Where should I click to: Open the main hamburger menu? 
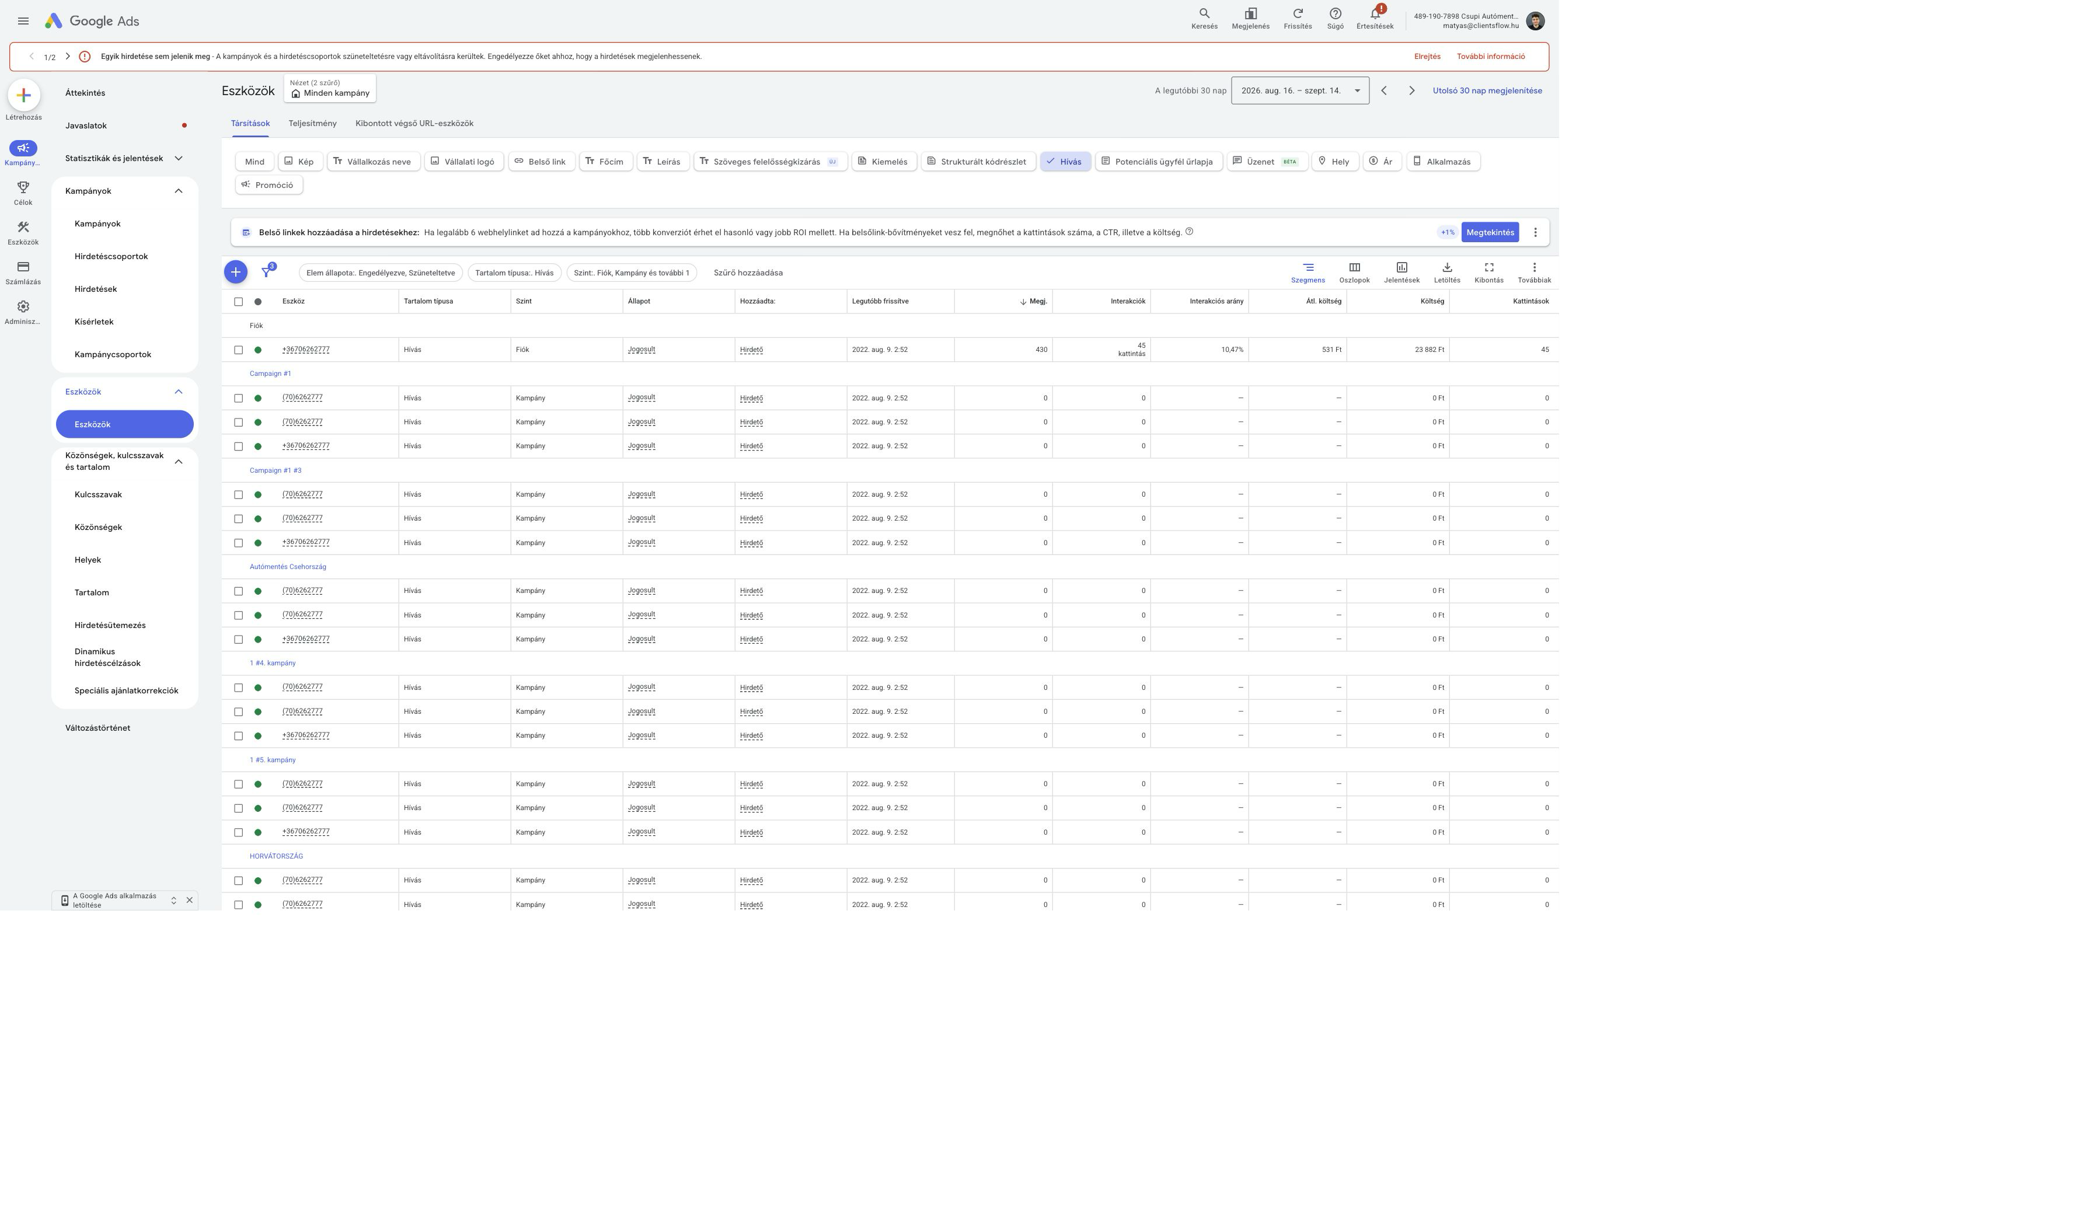(x=23, y=20)
